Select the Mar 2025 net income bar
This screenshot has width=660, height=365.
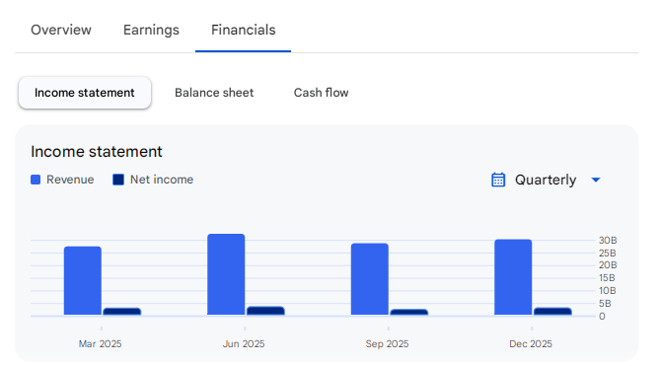122,312
